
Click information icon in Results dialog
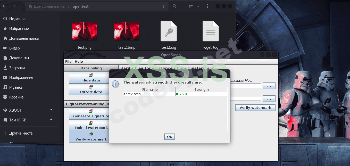point(115,84)
